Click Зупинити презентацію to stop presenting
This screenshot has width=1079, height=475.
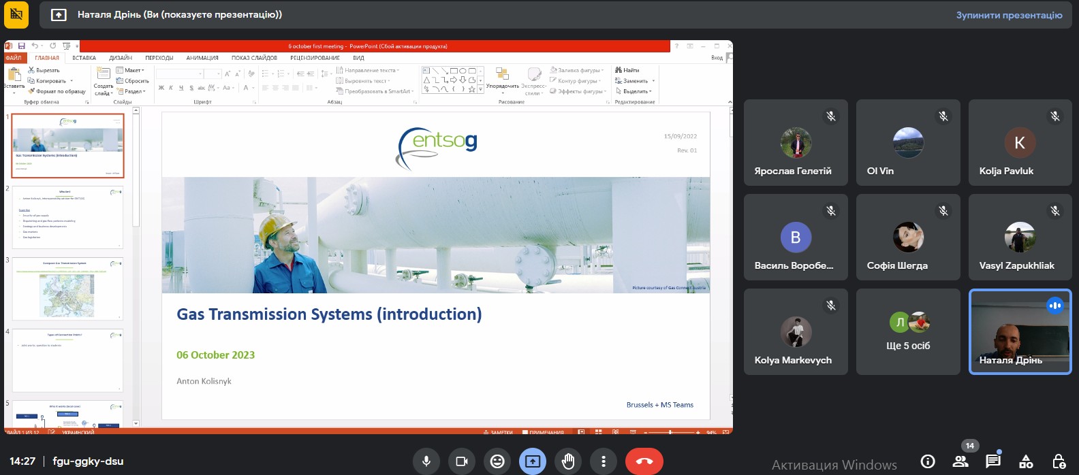click(x=1009, y=15)
